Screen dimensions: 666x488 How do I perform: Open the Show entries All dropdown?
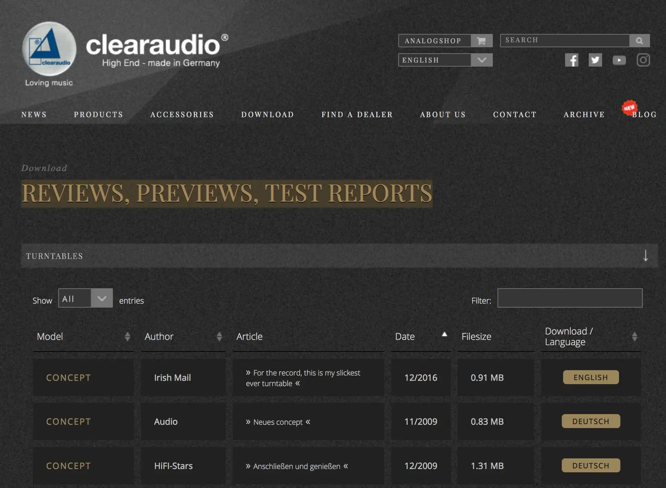[86, 298]
